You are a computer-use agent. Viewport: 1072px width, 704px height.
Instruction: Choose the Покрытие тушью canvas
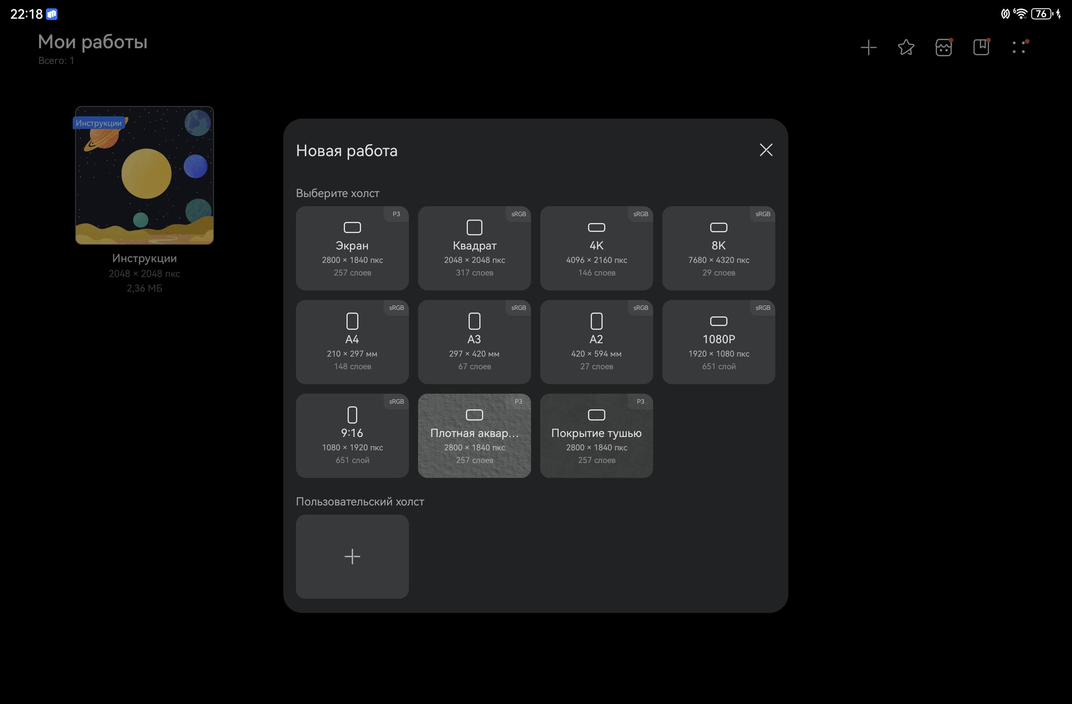pyautogui.click(x=596, y=435)
